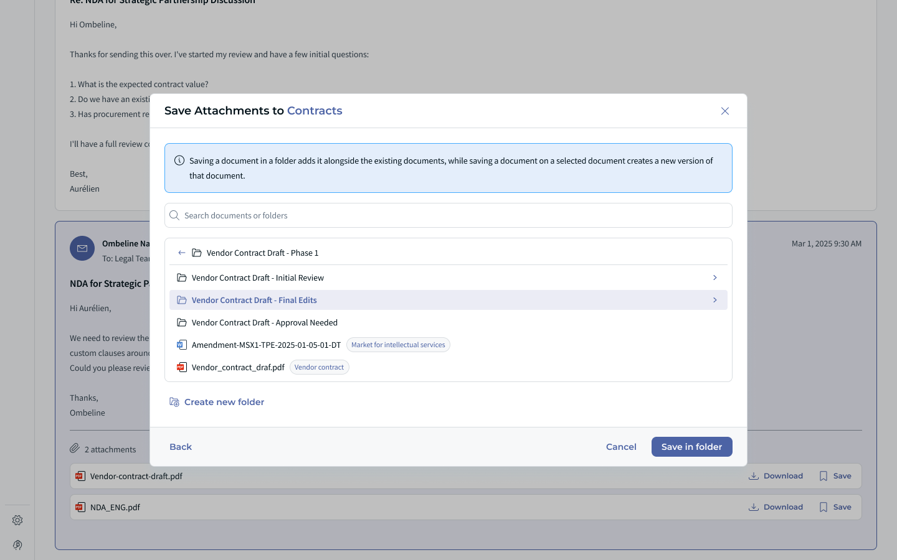The image size is (897, 560).
Task: Click the Contracts link in the dialog title
Action: (x=315, y=111)
